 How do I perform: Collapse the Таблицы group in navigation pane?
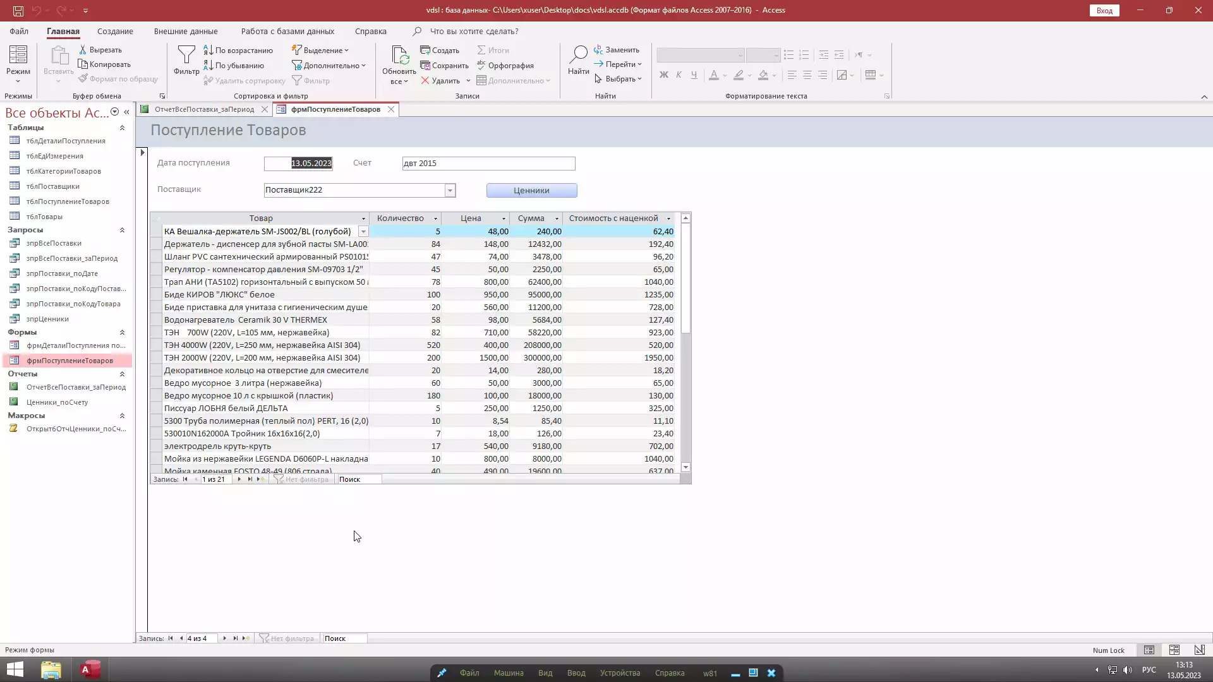122,128
